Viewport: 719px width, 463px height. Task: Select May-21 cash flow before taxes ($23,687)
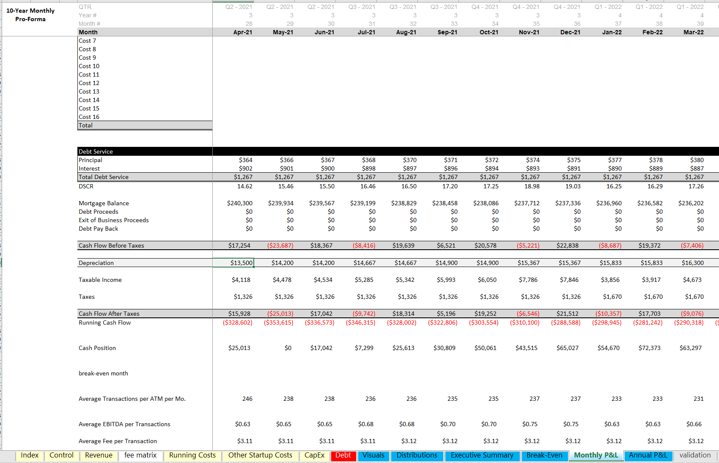pos(280,245)
